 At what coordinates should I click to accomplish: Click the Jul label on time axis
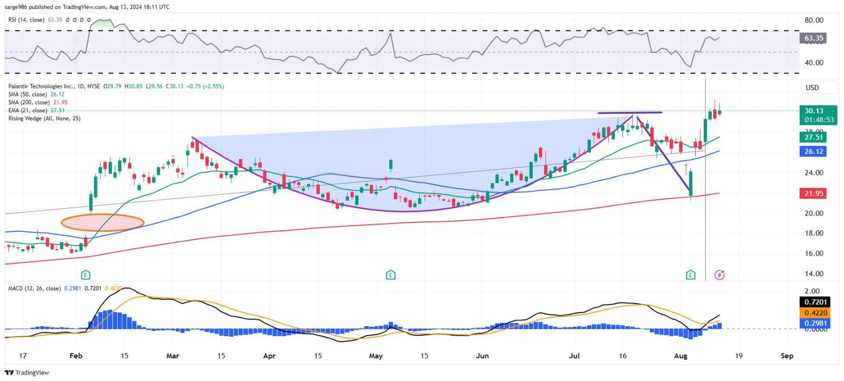tap(574, 356)
